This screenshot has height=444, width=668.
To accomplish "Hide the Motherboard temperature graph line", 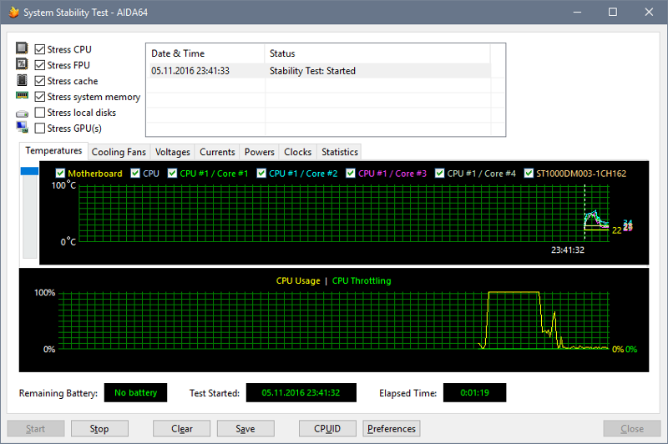I will click(x=60, y=174).
